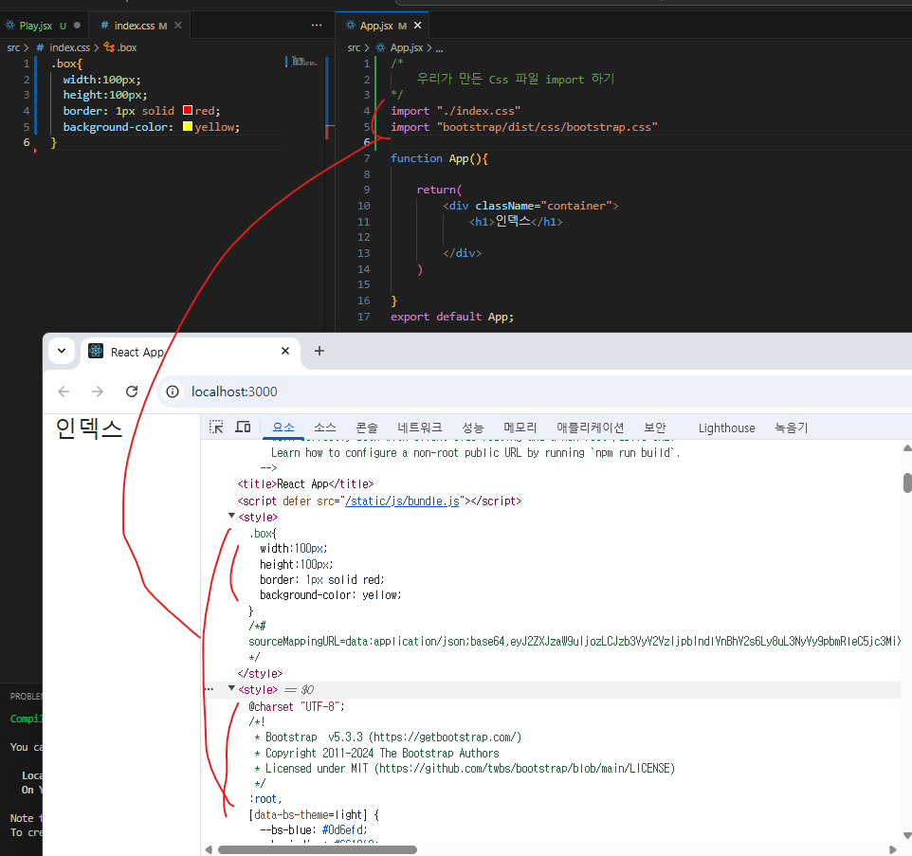The height and width of the screenshot is (856, 912).
Task: Open the 네트워크 (Network) DevTools tab
Action: pos(420,428)
